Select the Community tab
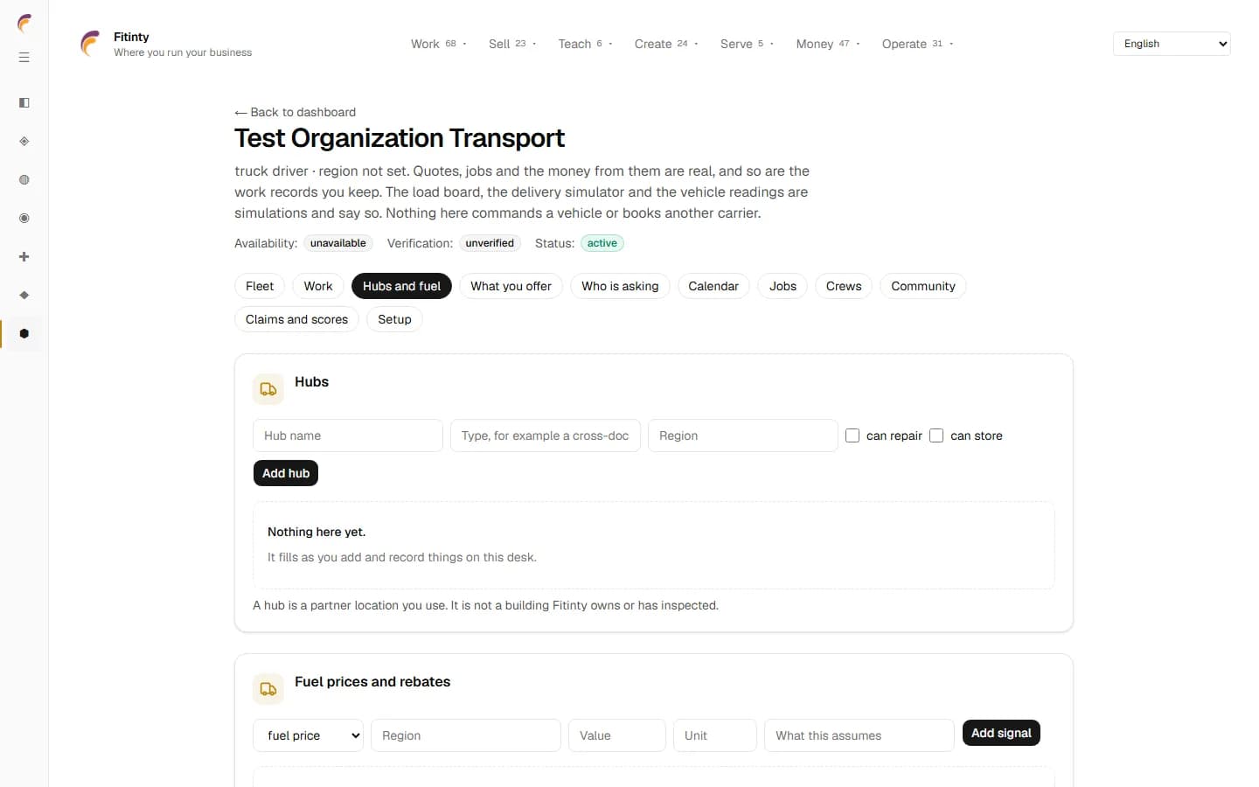 [923, 286]
